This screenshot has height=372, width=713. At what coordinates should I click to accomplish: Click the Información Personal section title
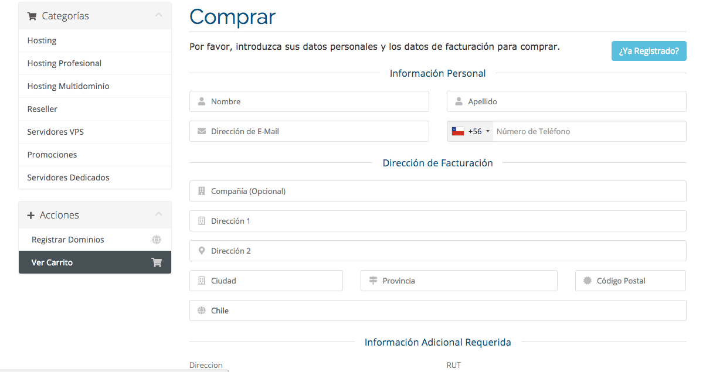437,73
